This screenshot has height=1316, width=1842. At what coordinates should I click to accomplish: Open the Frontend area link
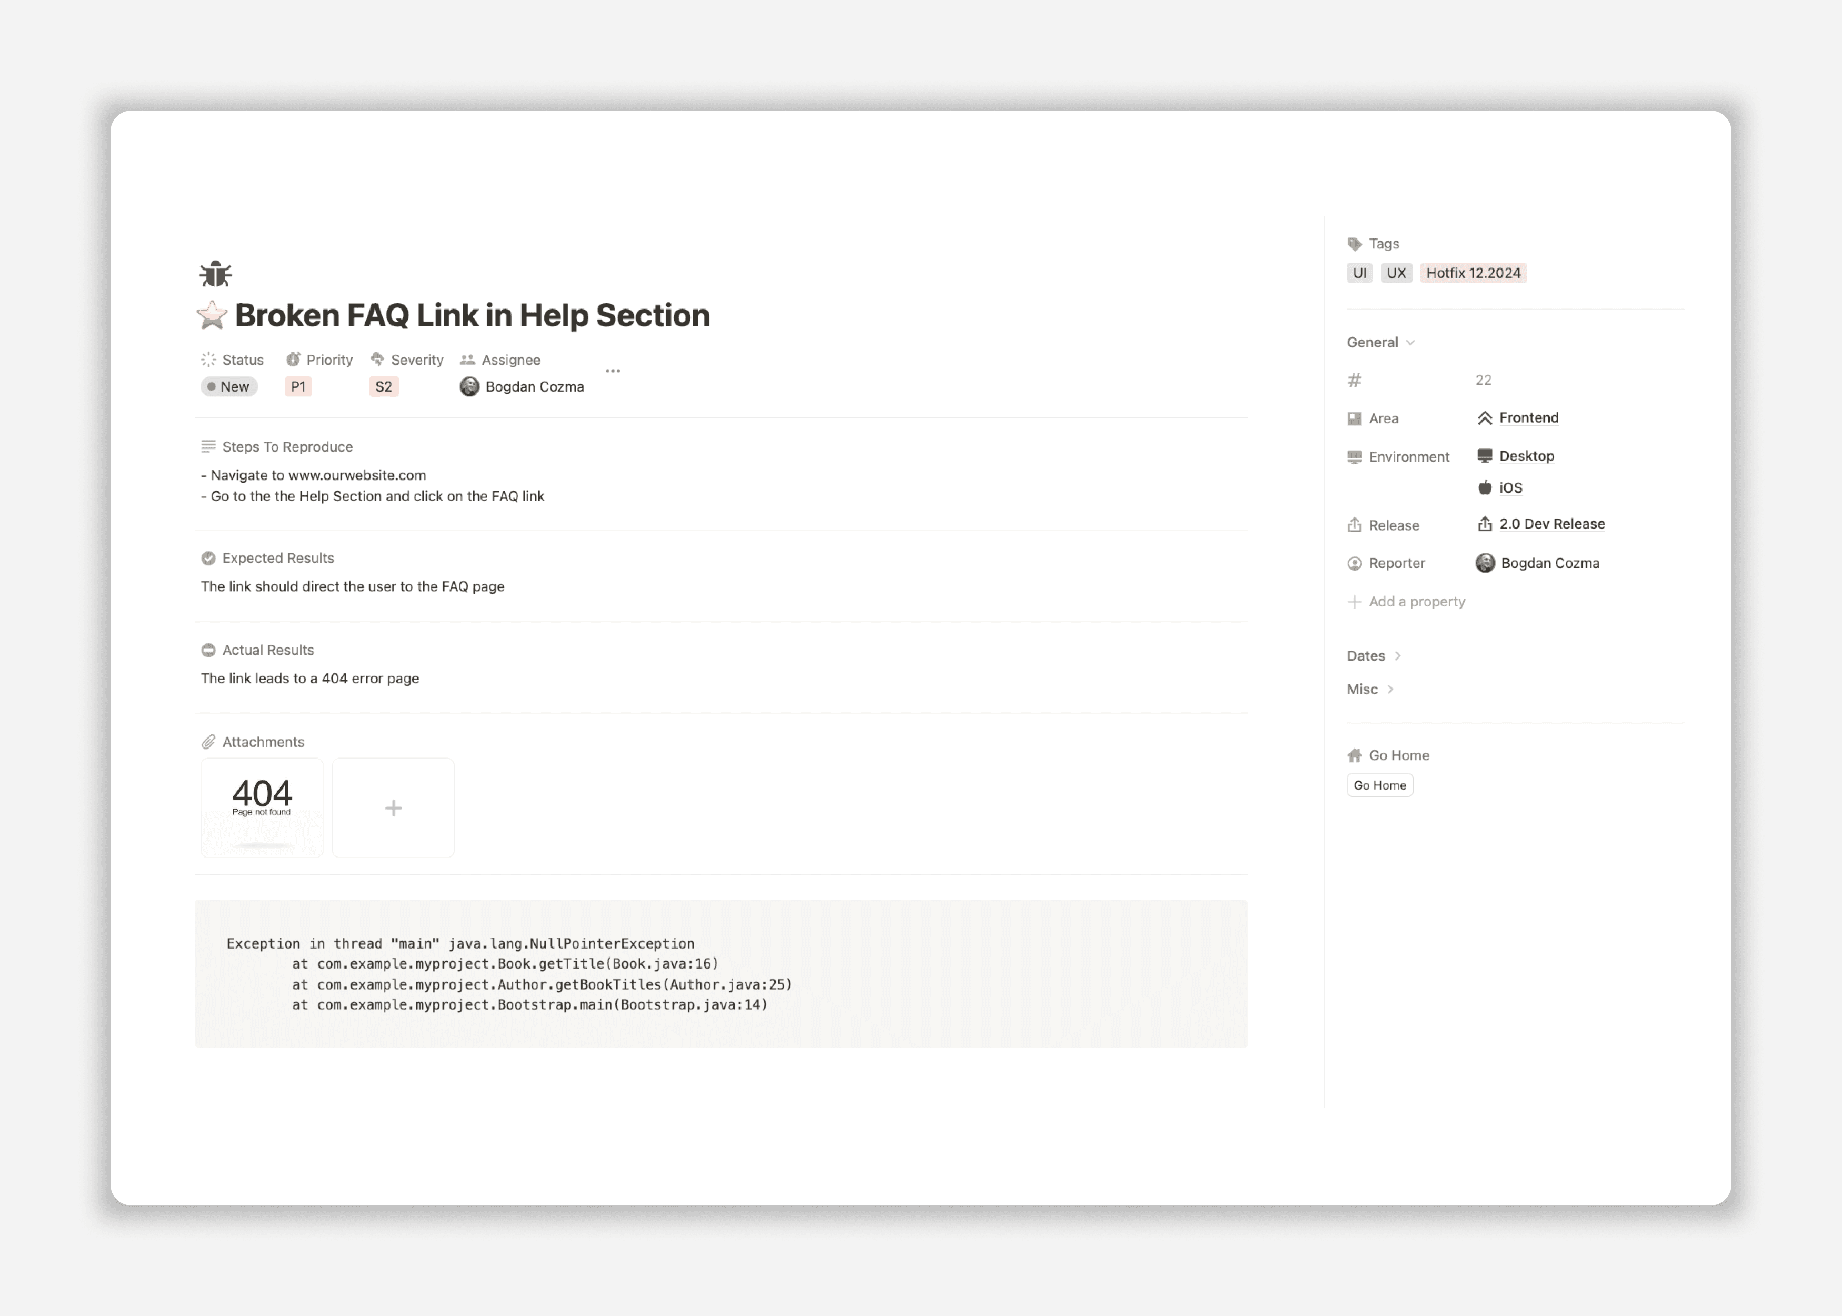(x=1528, y=417)
